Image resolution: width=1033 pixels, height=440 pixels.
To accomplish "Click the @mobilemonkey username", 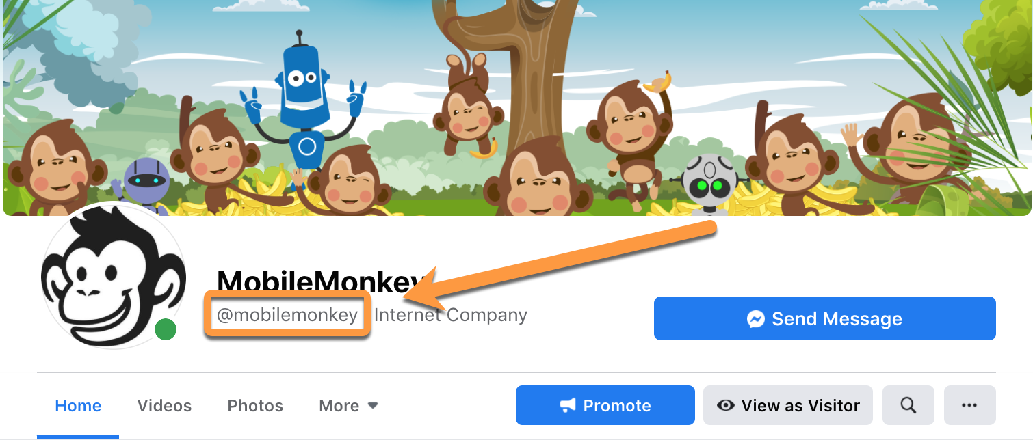I will click(287, 315).
